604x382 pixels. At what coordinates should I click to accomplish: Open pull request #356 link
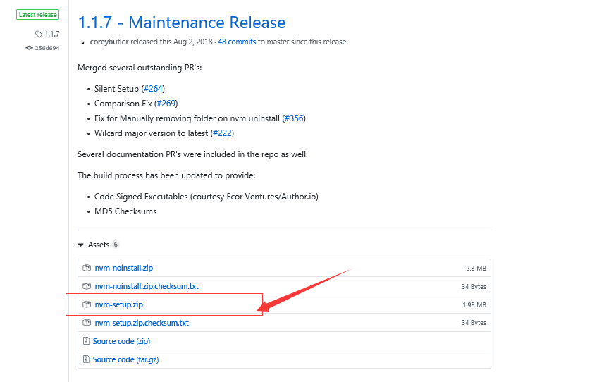pos(294,118)
